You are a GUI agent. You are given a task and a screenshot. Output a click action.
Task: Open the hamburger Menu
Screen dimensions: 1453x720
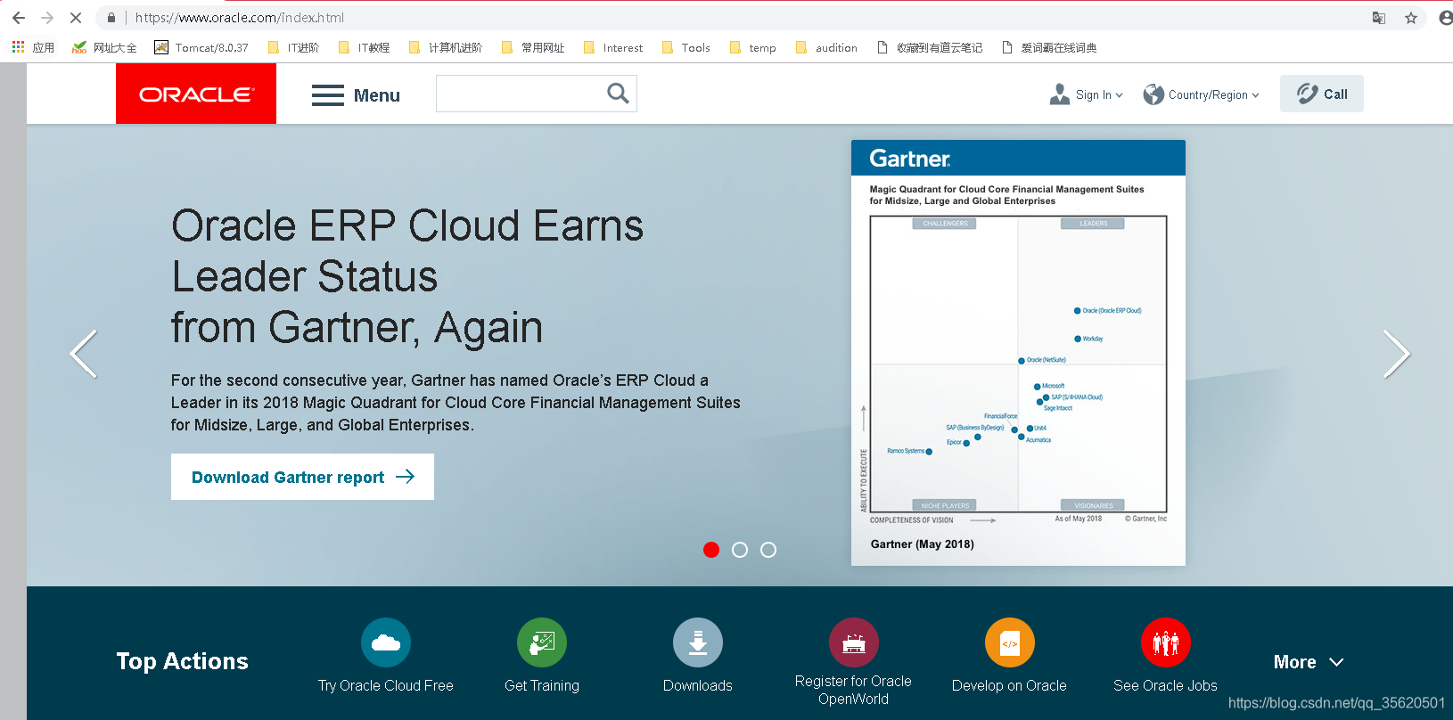pyautogui.click(x=356, y=95)
